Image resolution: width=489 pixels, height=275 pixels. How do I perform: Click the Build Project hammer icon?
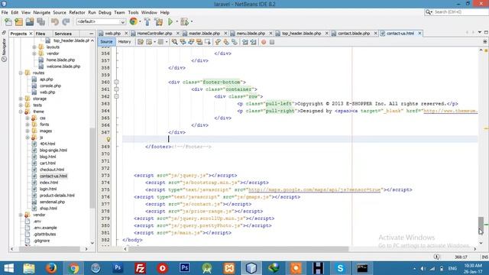tap(147, 21)
